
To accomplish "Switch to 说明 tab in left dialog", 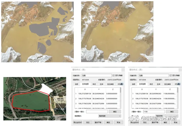I will (x=77, y=84).
